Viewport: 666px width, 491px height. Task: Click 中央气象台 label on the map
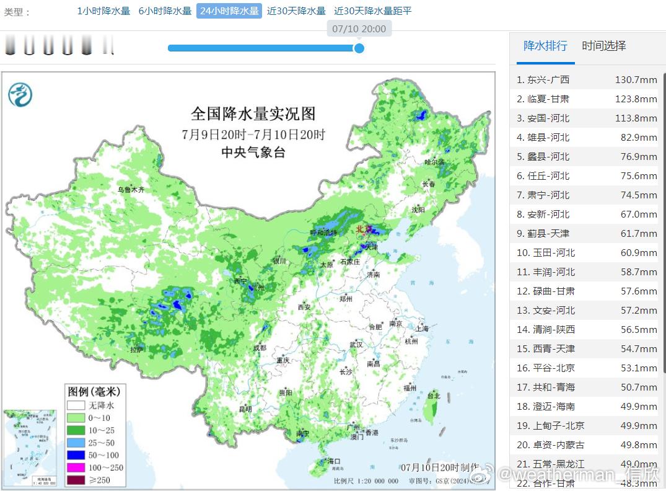click(253, 152)
